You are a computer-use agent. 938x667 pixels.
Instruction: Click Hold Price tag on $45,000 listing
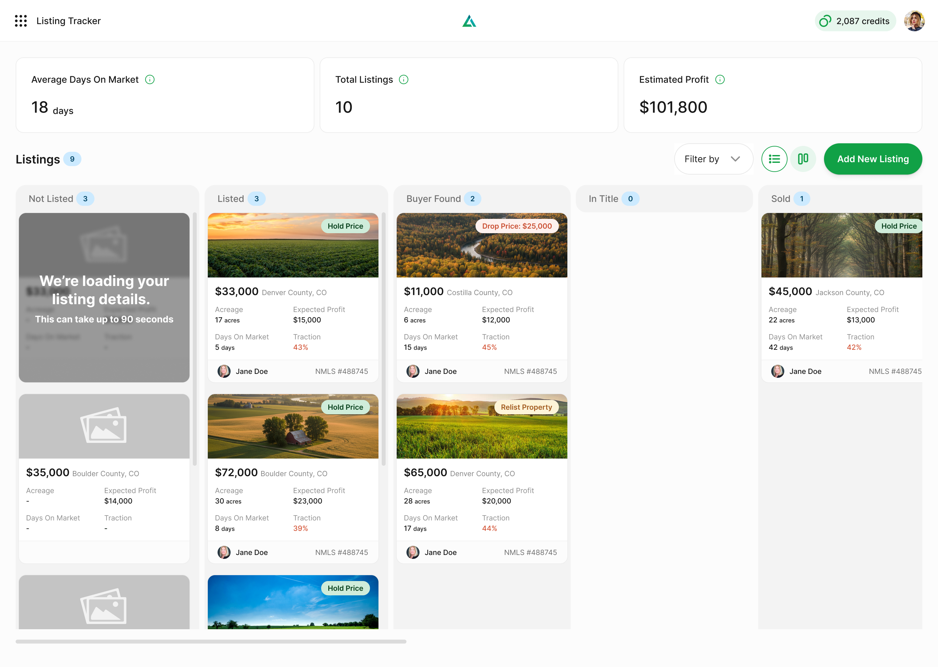tap(899, 226)
